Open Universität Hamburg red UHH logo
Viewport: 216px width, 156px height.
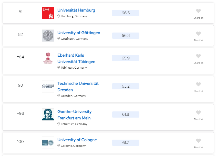click(x=48, y=13)
